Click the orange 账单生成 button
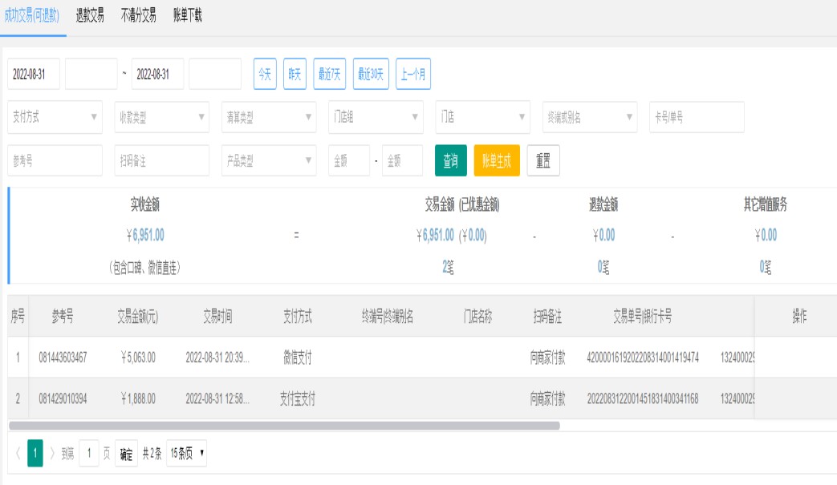Image resolution: width=837 pixels, height=485 pixels. [x=497, y=160]
